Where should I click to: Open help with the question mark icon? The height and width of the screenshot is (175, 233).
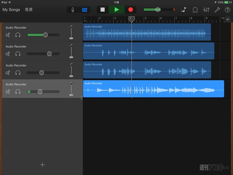[x=227, y=9]
